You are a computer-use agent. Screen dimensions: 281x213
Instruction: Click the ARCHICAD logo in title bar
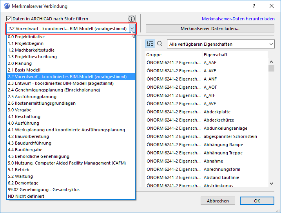coord(7,6)
